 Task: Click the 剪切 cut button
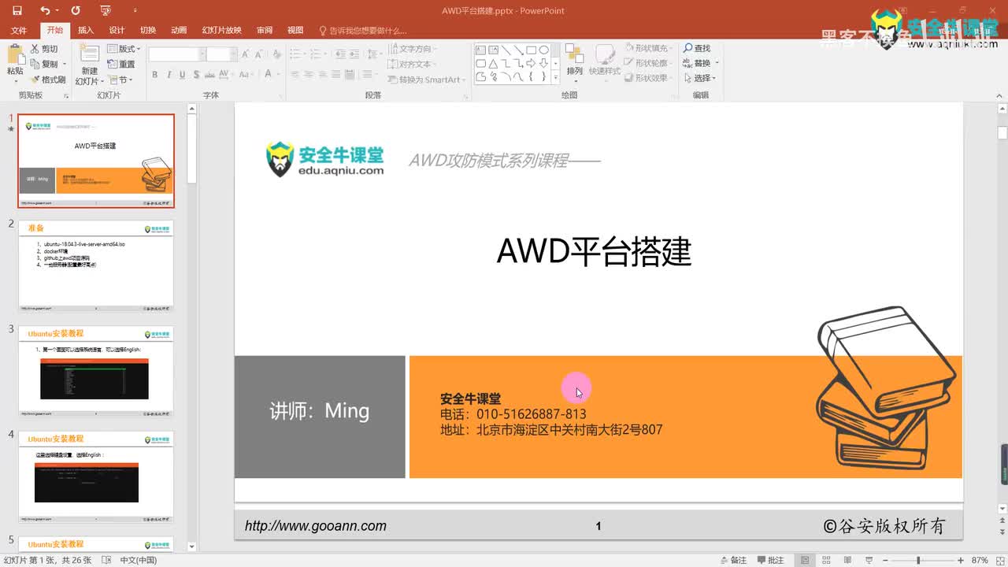44,49
